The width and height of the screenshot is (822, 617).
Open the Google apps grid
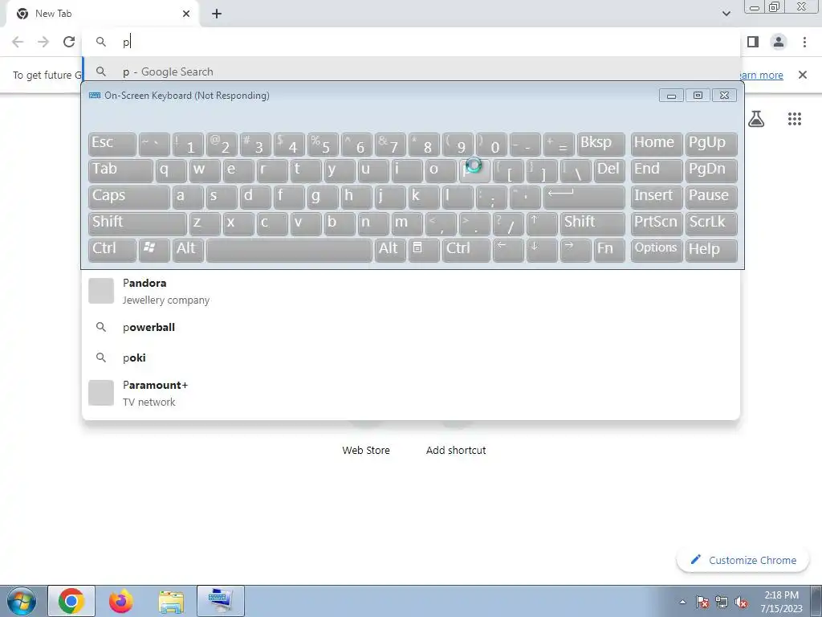click(794, 119)
